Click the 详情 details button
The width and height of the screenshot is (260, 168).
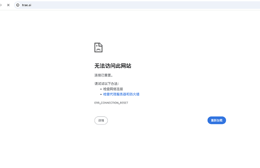[x=101, y=121]
